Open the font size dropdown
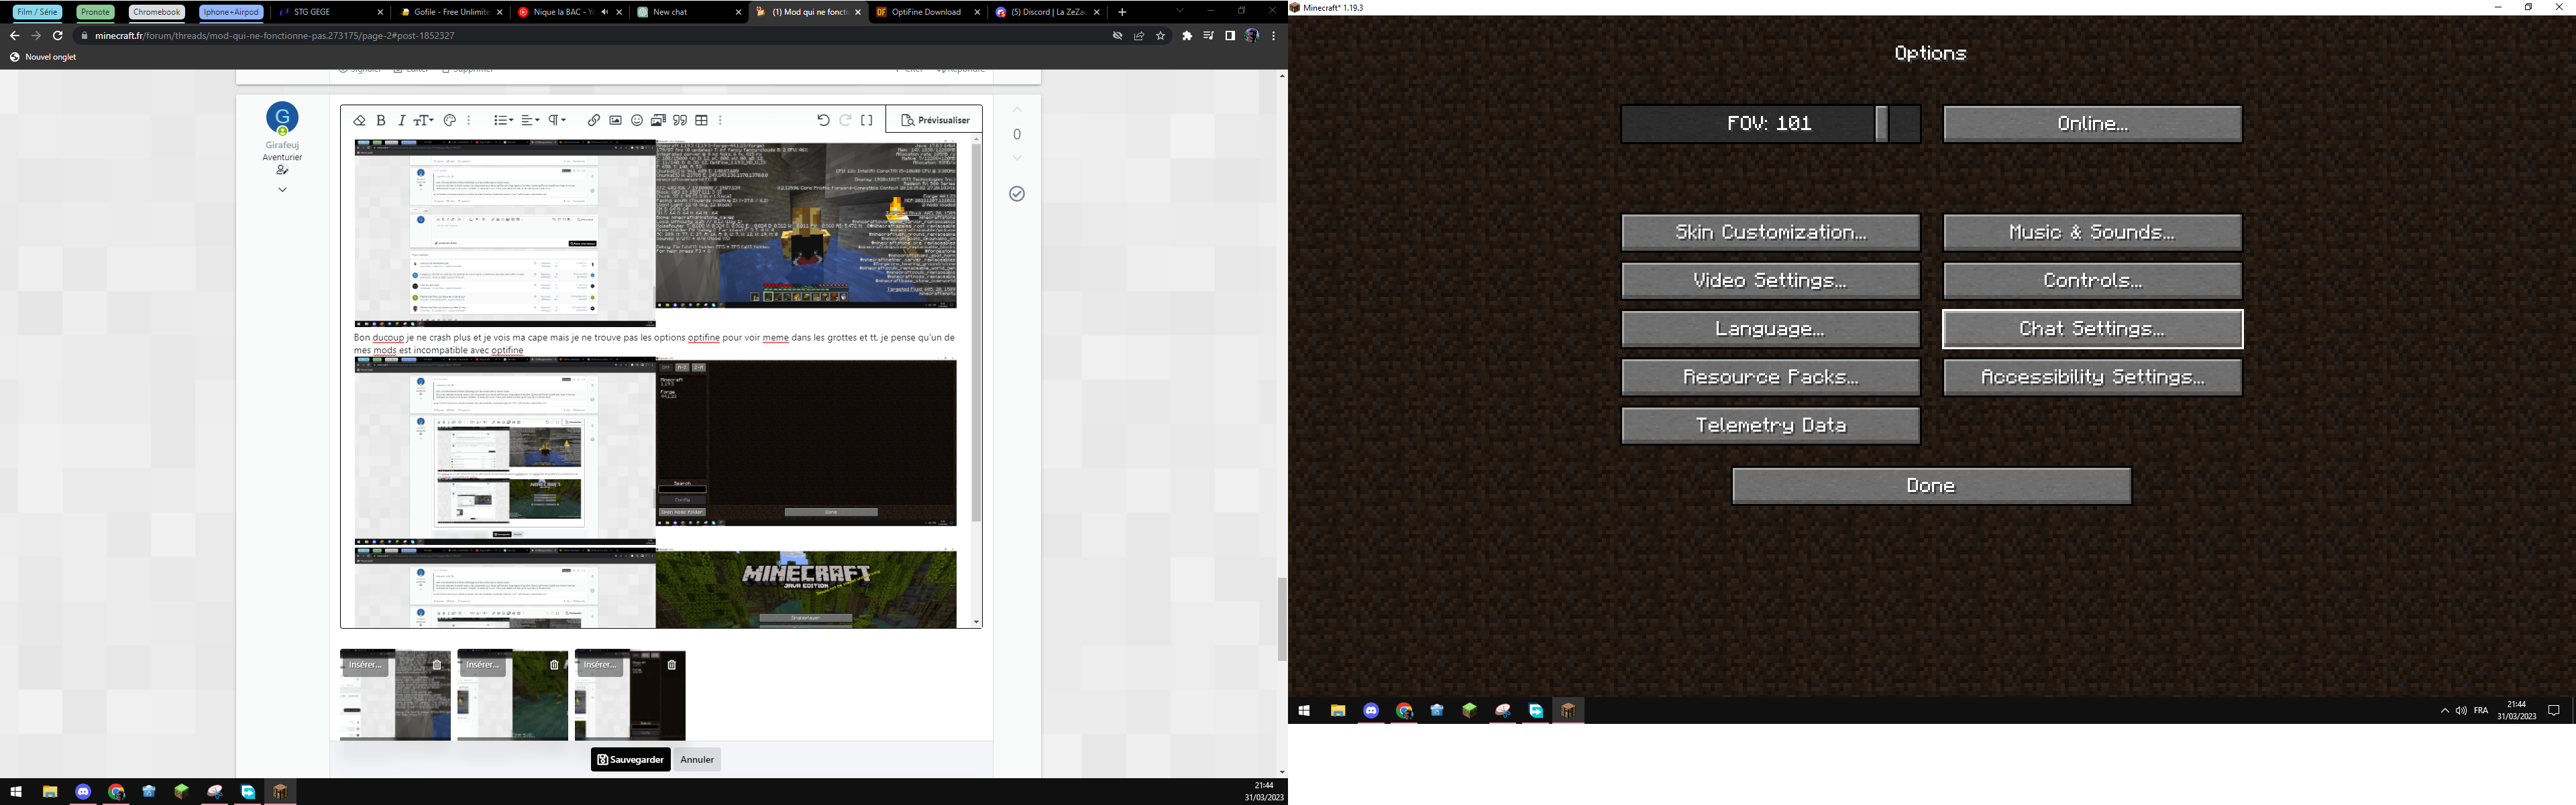Image resolution: width=2576 pixels, height=805 pixels. point(424,120)
